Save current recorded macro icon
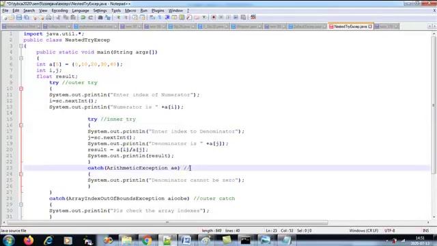Viewport: 437px width, 246px height. click(243, 17)
